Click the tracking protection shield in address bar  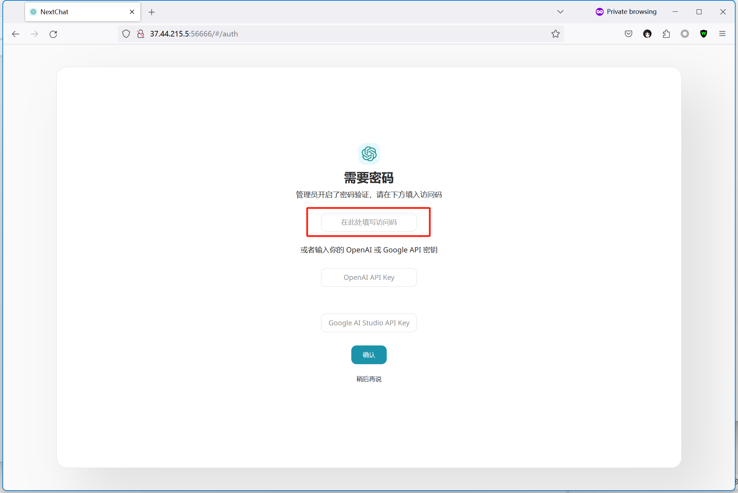(126, 34)
